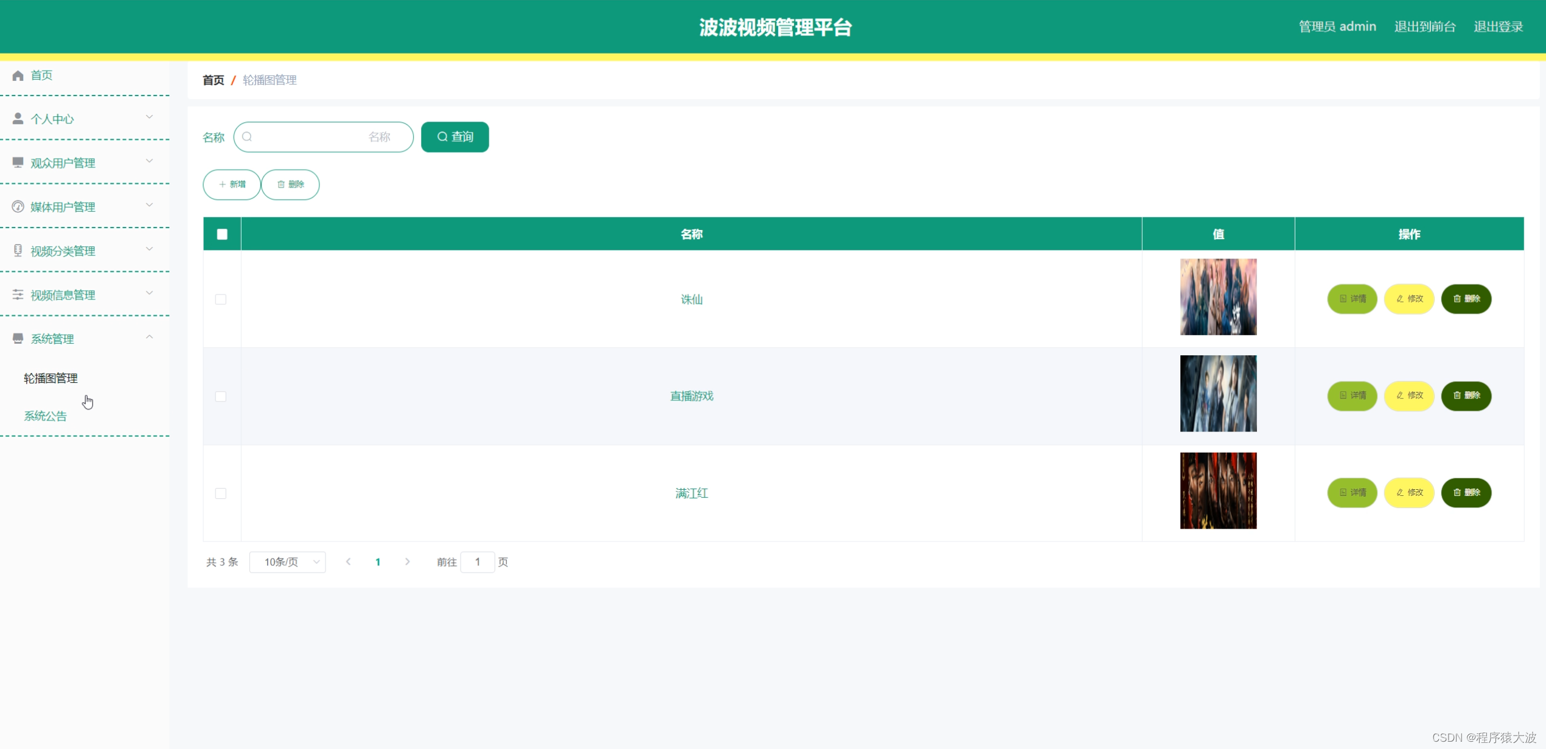Open the 10条/页 page size dropdown
This screenshot has height=749, width=1546.
[287, 562]
